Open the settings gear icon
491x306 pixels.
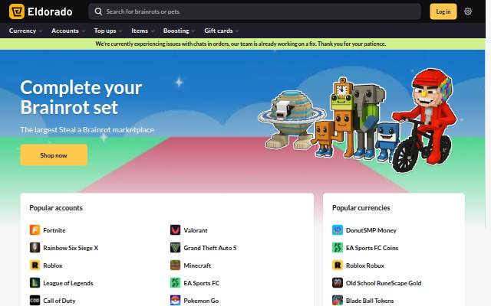[468, 11]
